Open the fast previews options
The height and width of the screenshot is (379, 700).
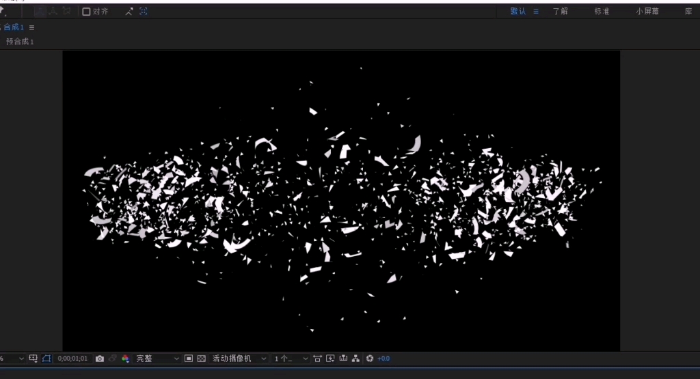[x=330, y=359]
